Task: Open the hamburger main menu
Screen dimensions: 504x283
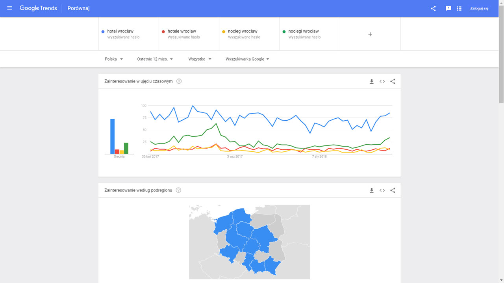Action: (10, 8)
